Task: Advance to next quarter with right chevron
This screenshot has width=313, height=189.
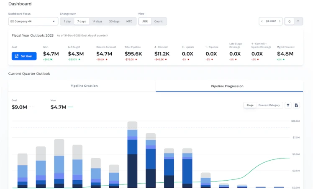Action: [x=280, y=21]
